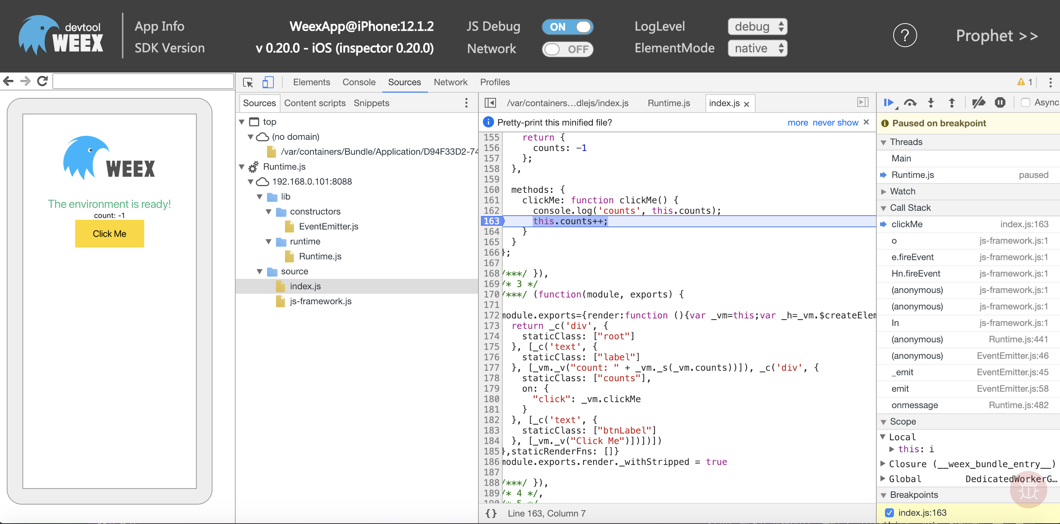
Task: Click the warning count indicator
Action: click(1024, 82)
